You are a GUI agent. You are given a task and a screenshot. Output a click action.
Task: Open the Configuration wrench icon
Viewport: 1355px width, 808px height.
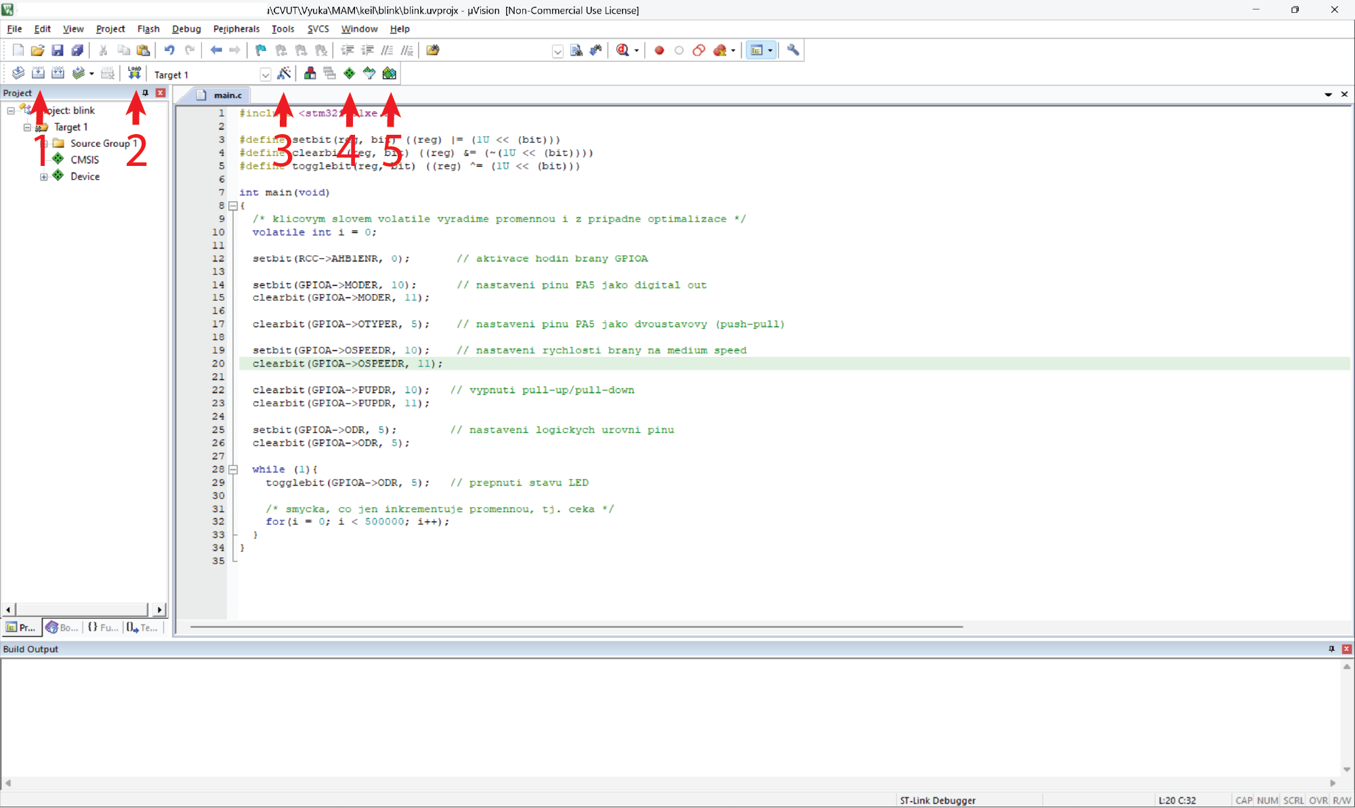(793, 50)
